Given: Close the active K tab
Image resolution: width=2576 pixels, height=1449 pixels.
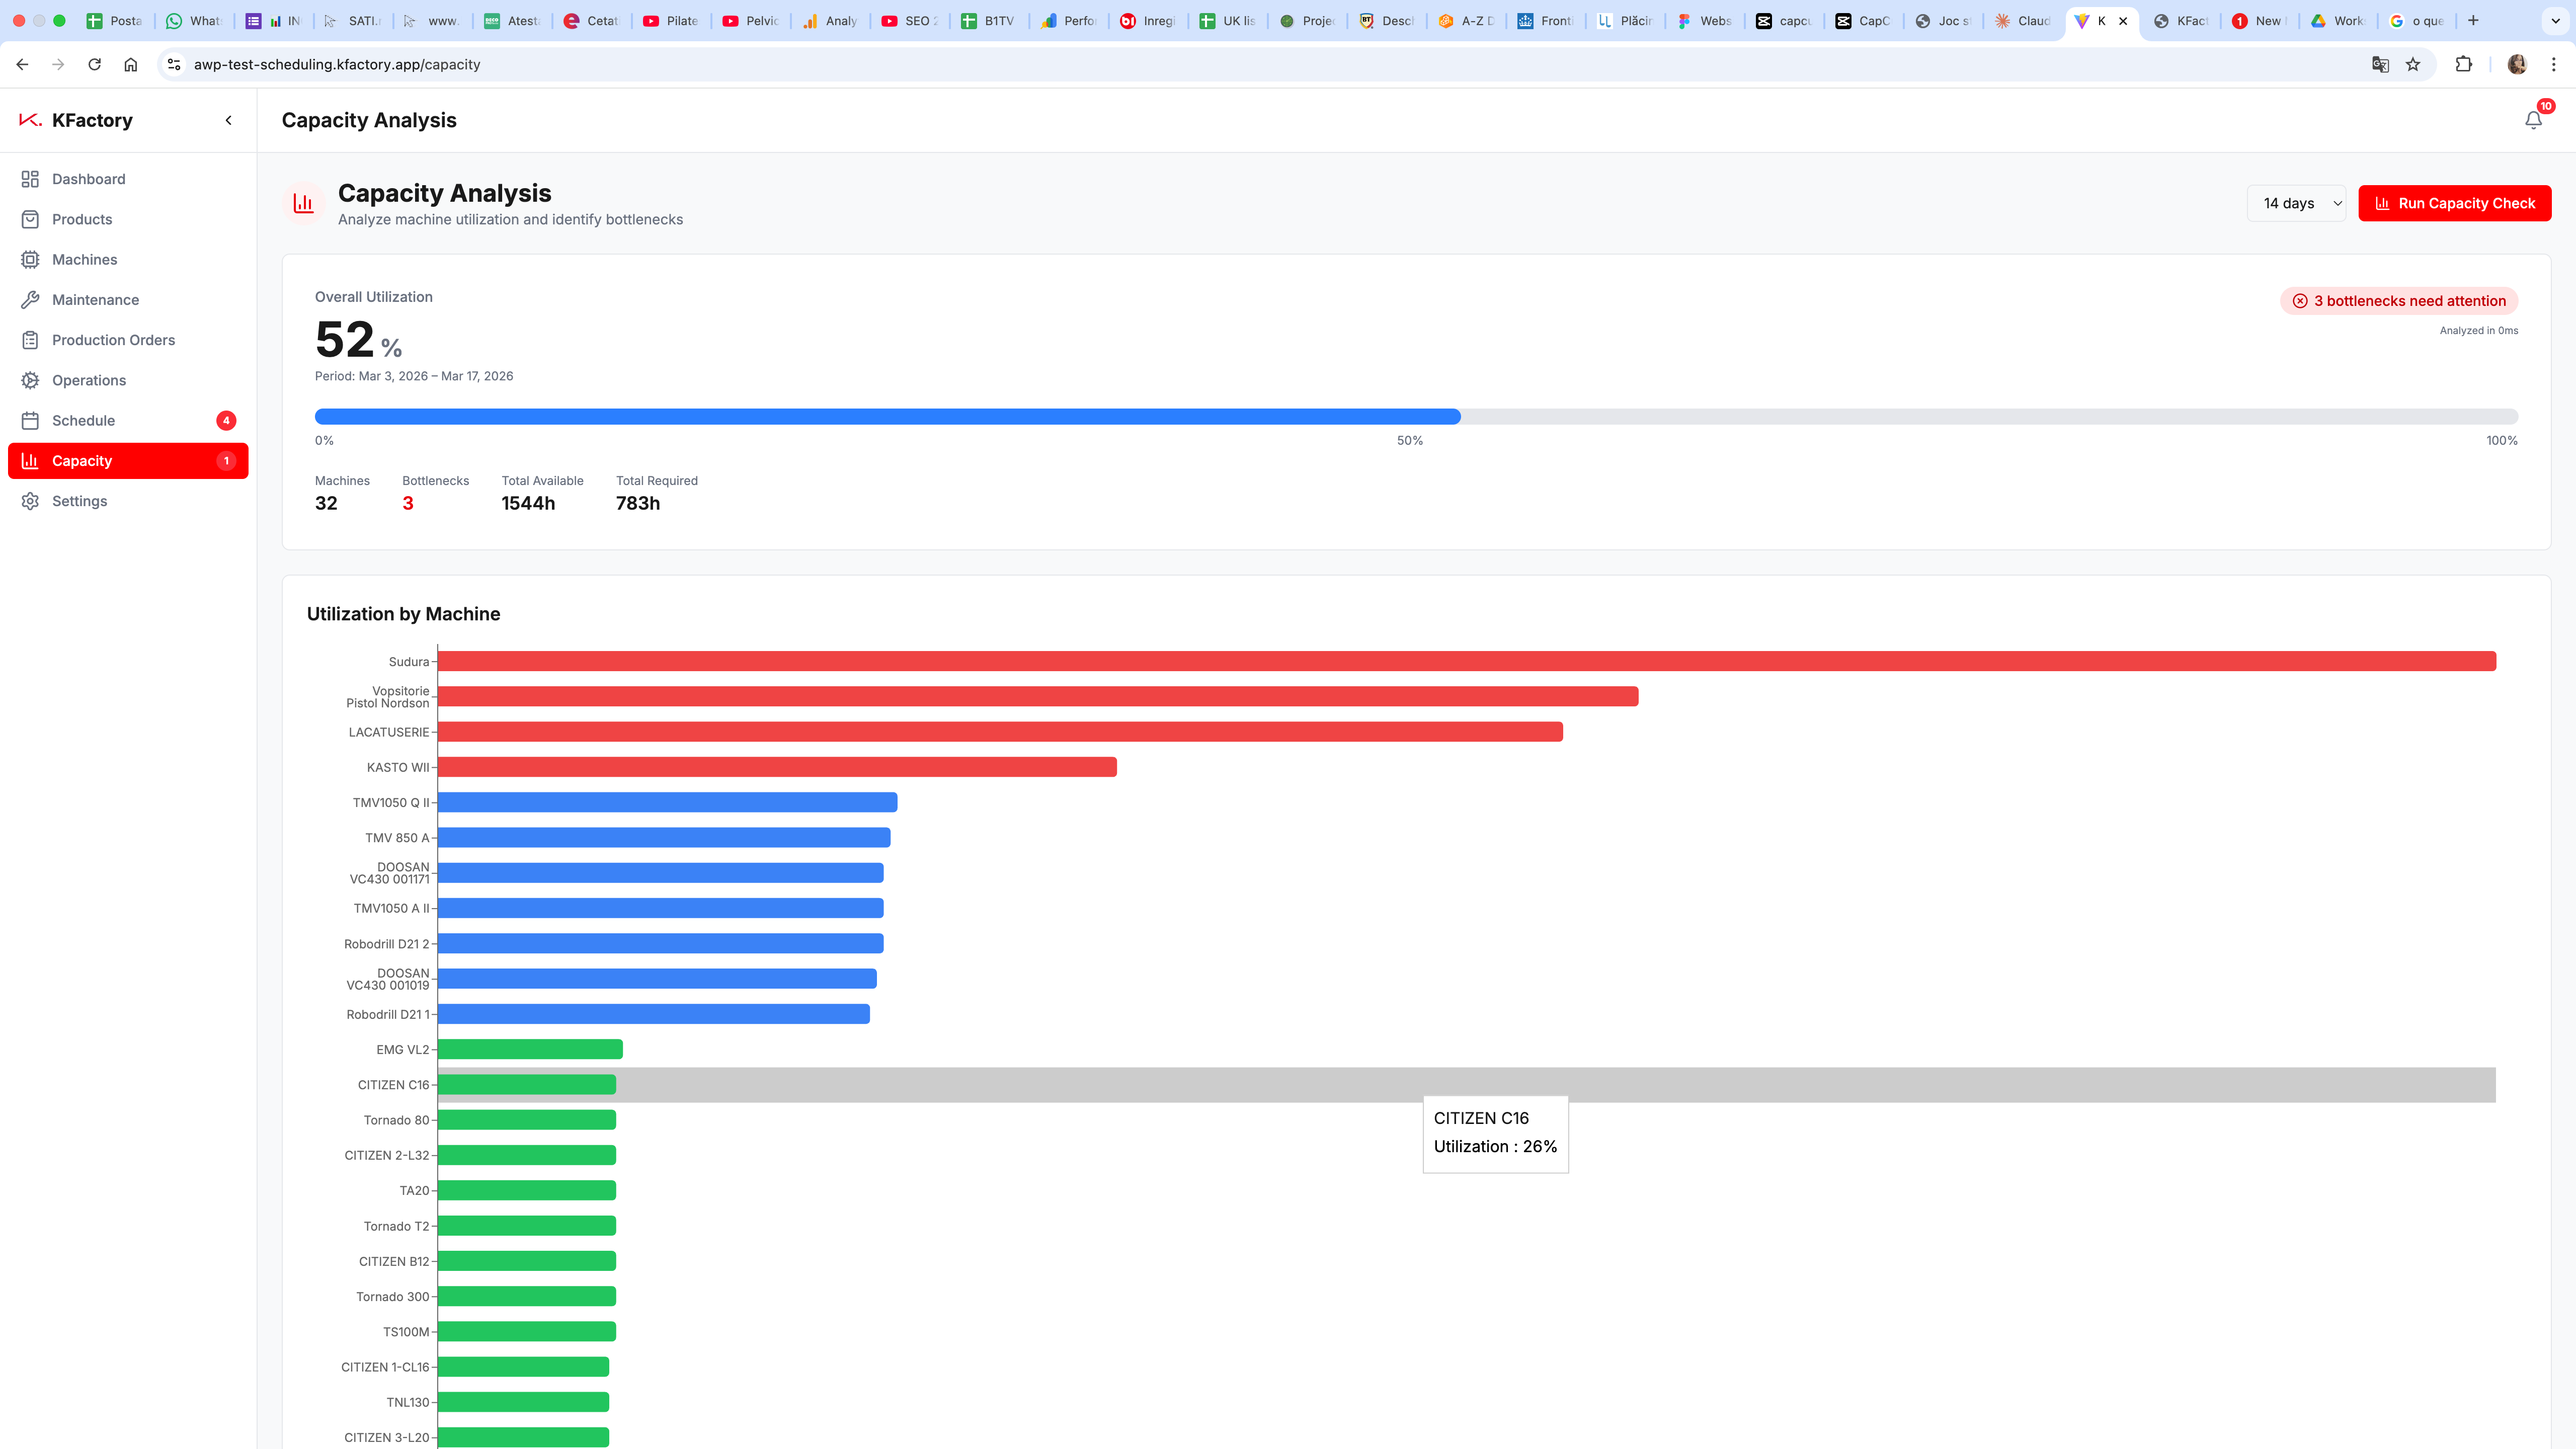Looking at the screenshot, I should (x=2123, y=21).
